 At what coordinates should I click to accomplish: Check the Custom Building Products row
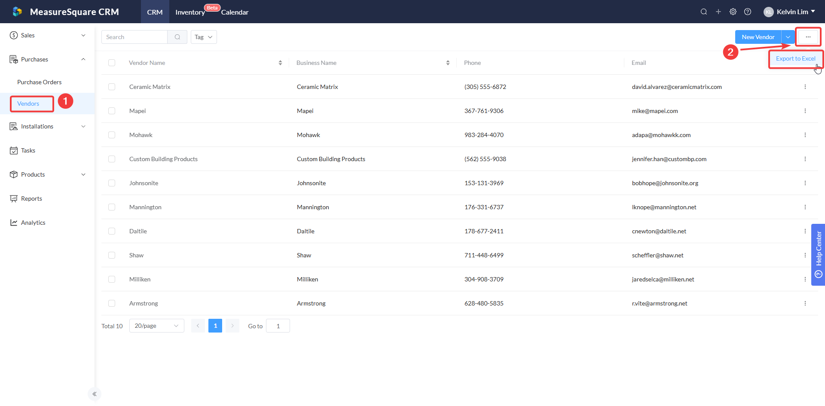click(112, 159)
